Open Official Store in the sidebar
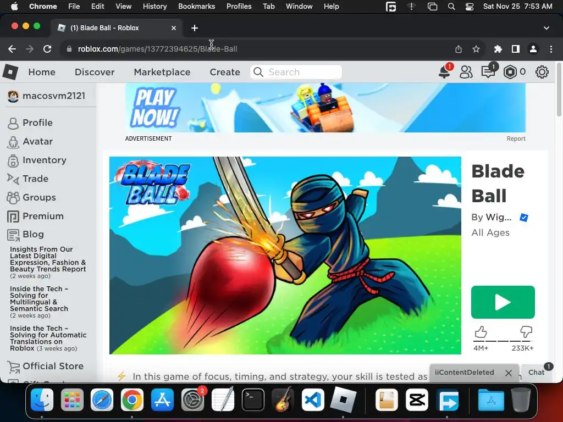 click(x=46, y=366)
